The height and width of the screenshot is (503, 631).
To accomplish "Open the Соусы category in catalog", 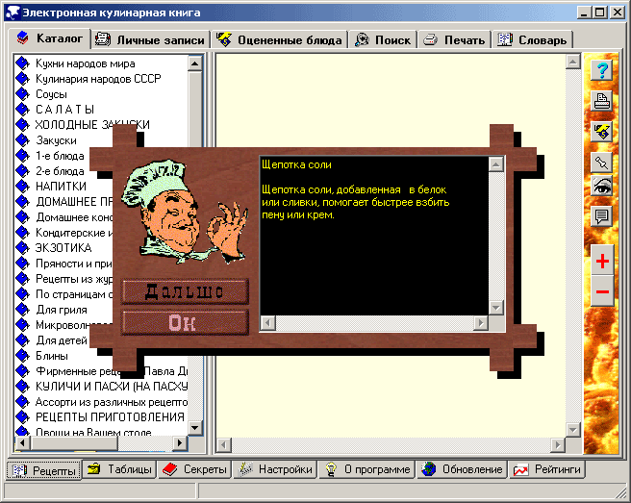I will (x=51, y=94).
